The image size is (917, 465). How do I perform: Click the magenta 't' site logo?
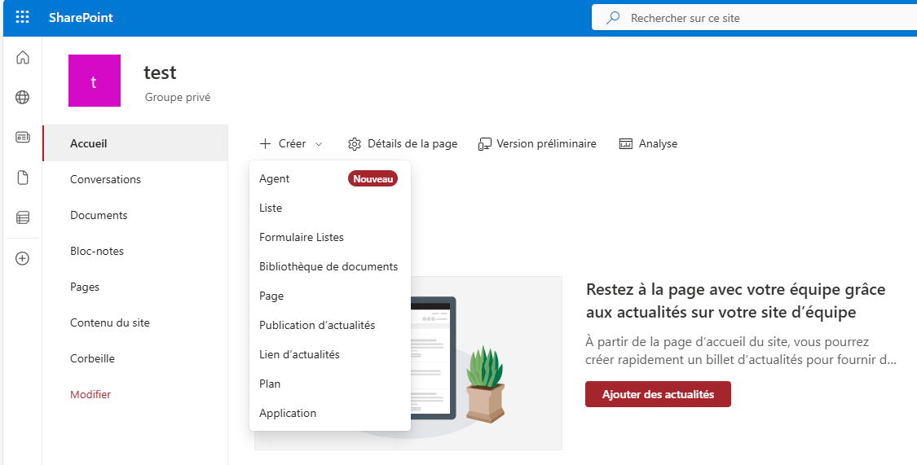tap(94, 81)
